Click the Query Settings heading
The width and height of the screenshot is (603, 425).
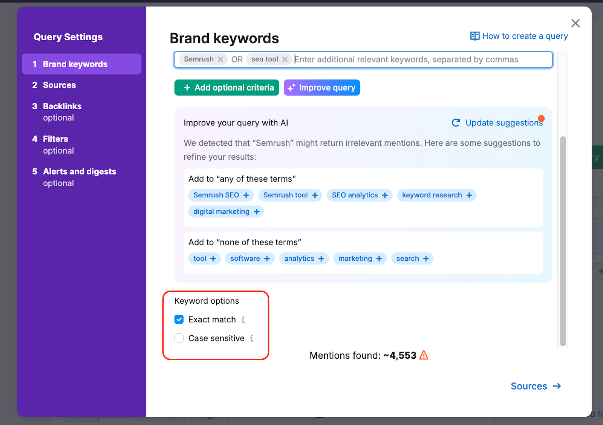tap(68, 37)
